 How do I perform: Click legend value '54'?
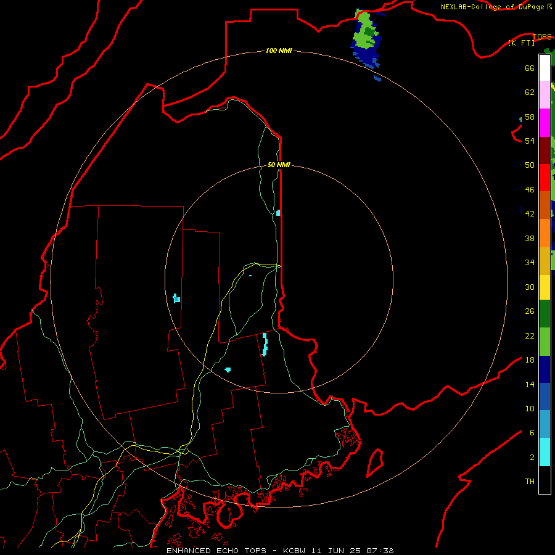click(x=530, y=141)
